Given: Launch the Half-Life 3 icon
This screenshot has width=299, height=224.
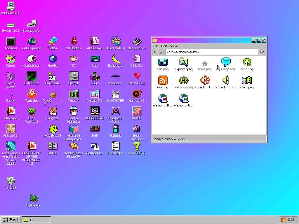Looking at the screenshot, I should tap(137, 96).
